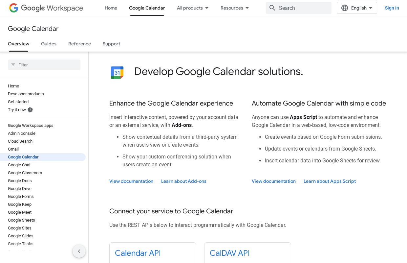Open View documentation under Add-ons section
Viewport: 407px width, 263px height.
131,181
